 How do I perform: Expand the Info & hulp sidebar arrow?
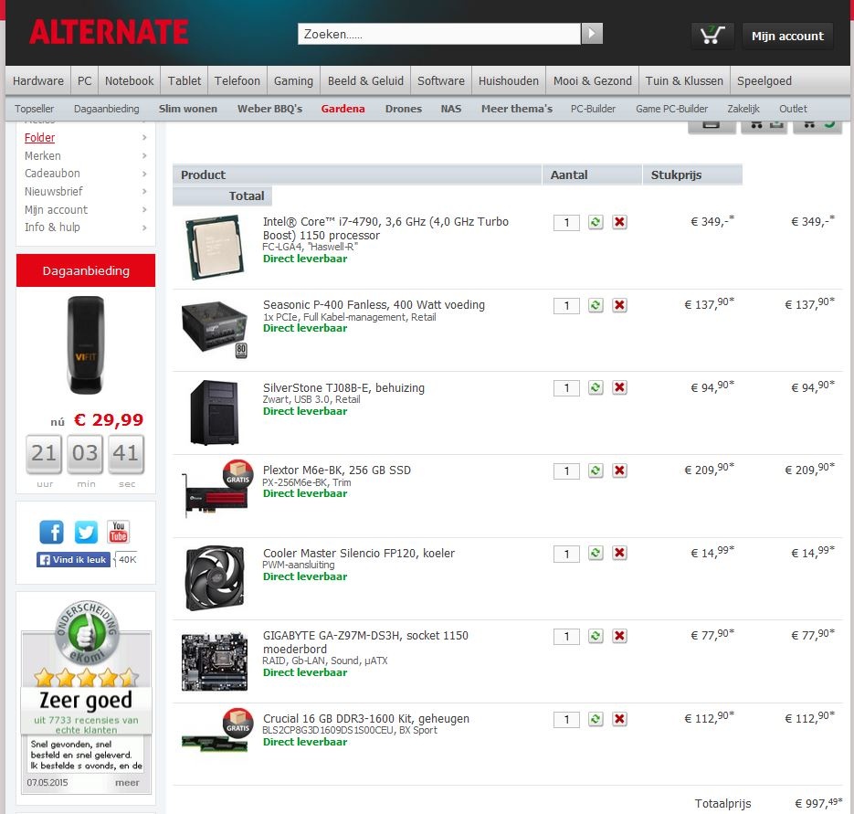(x=144, y=227)
